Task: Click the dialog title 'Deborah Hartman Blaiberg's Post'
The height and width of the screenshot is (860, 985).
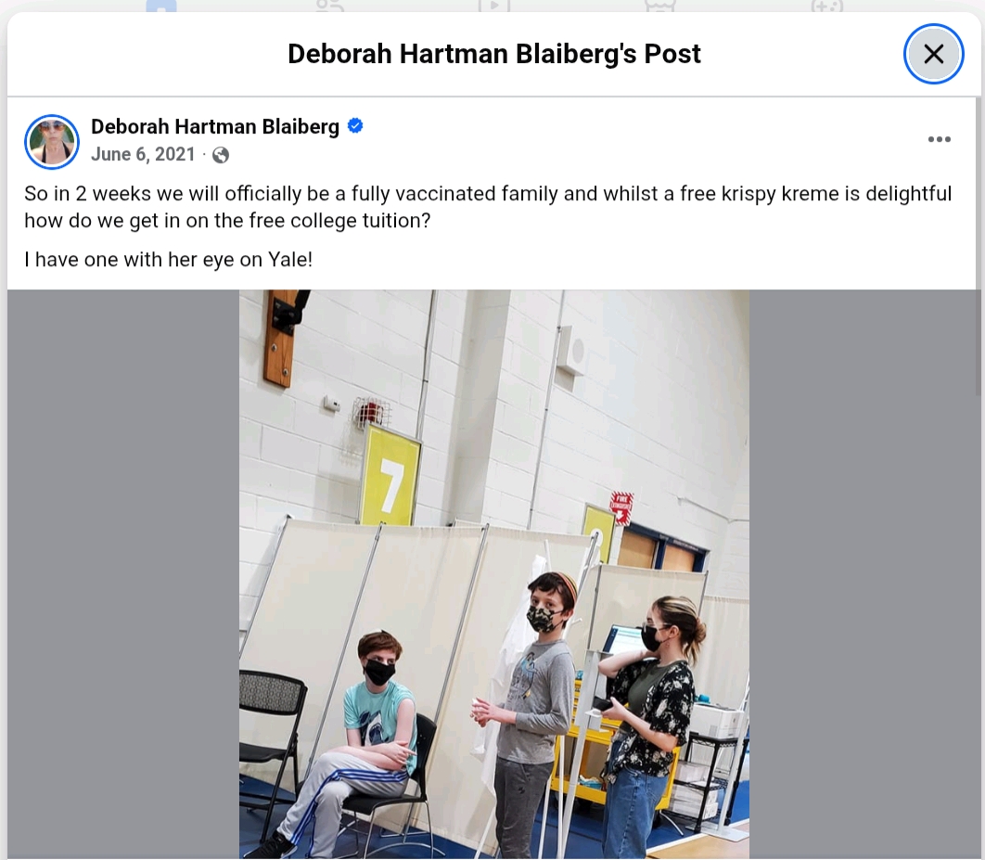Action: point(494,54)
